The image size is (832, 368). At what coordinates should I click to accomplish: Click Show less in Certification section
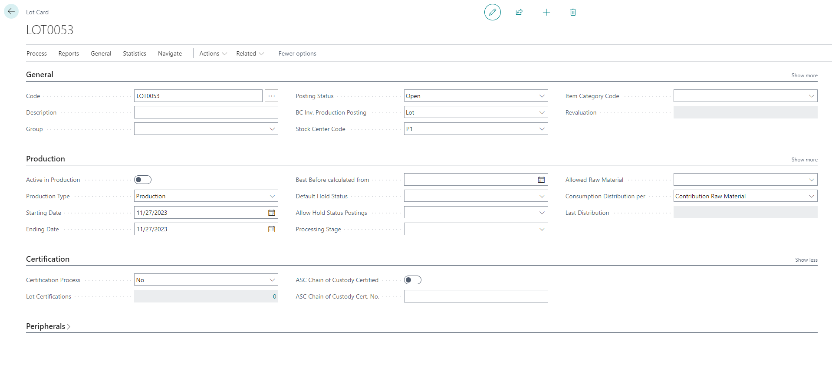(806, 260)
